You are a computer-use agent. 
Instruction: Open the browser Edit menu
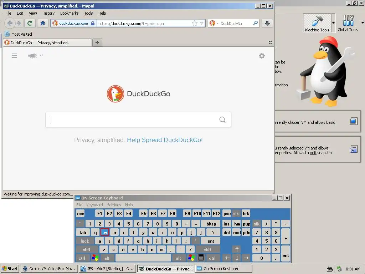pyautogui.click(x=20, y=13)
